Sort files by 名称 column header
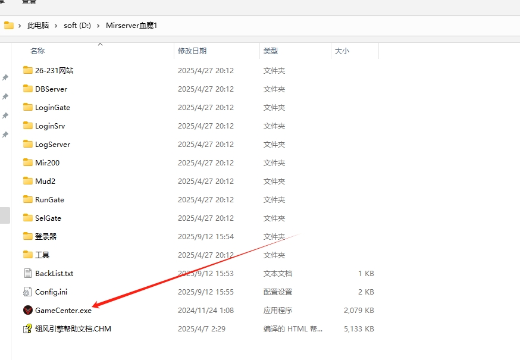This screenshot has width=520, height=360. click(37, 51)
